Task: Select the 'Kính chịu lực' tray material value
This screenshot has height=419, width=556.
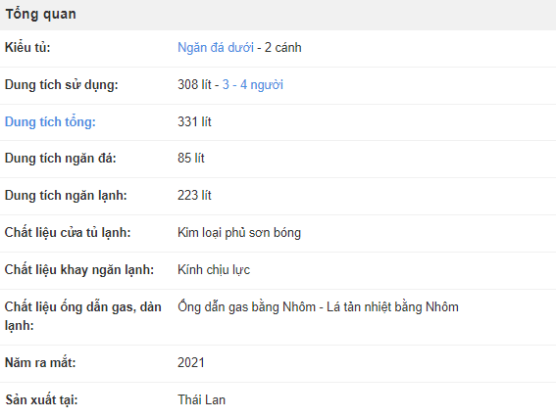Action: (x=214, y=269)
